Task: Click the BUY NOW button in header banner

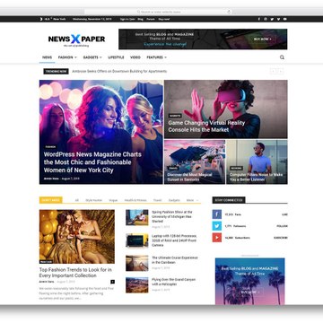Action: click(x=263, y=39)
